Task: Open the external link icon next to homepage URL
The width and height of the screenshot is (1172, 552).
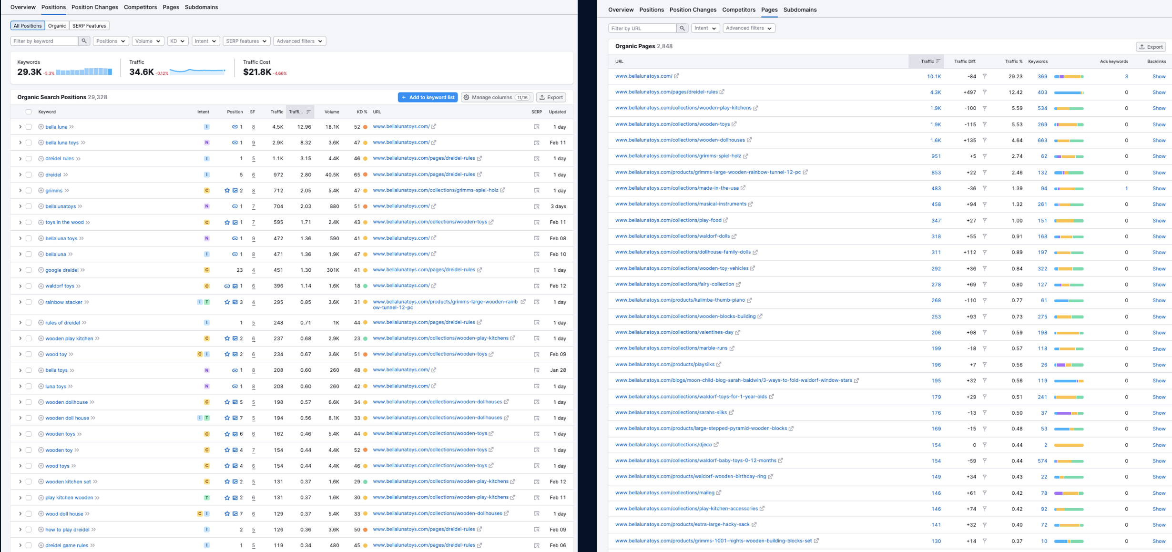Action: 677,75
